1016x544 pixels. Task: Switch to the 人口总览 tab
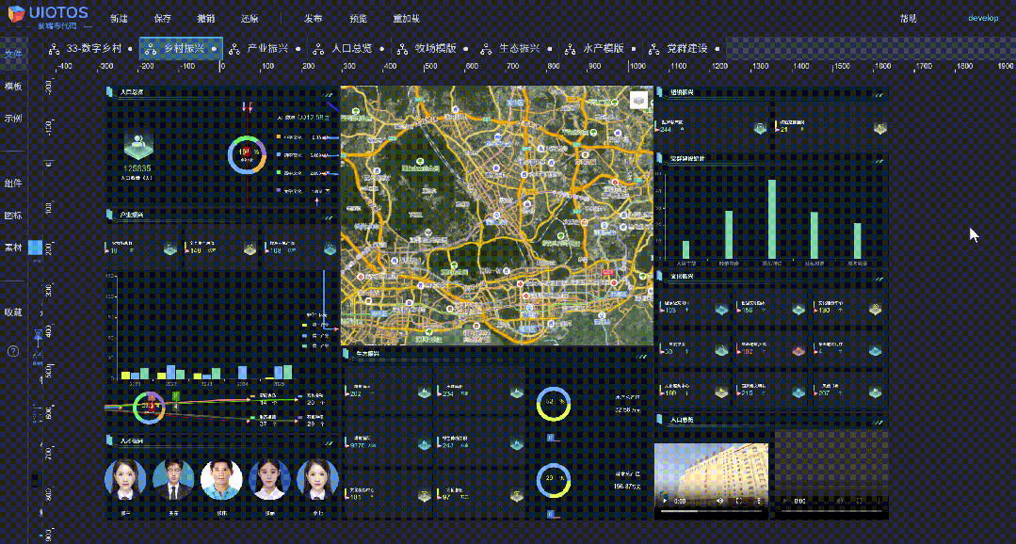(348, 49)
